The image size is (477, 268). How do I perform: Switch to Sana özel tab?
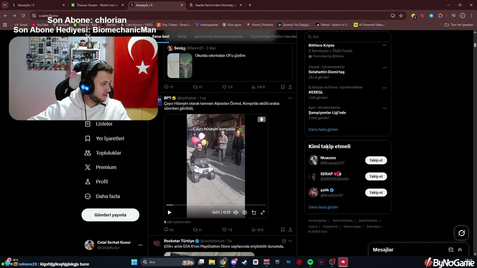(161, 36)
